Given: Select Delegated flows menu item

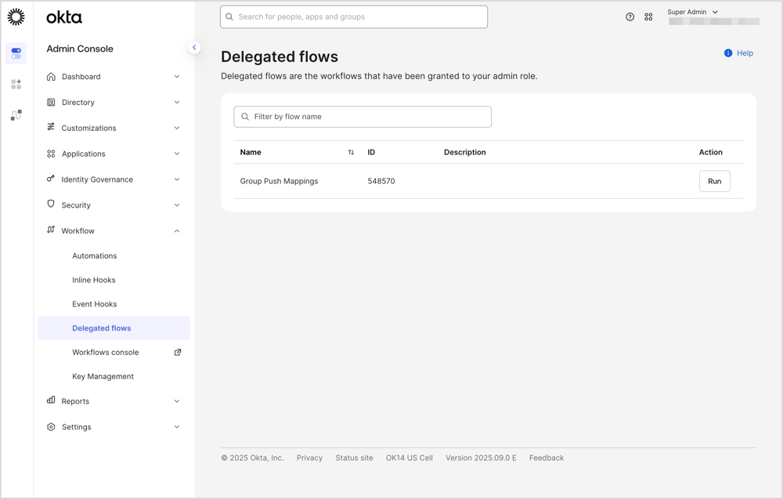Looking at the screenshot, I should pyautogui.click(x=114, y=328).
